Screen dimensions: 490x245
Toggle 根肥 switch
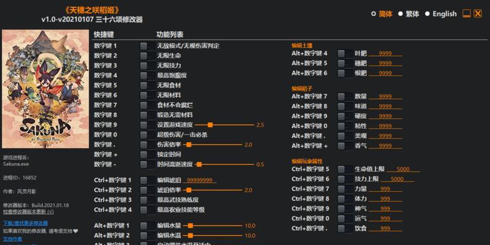pos(345,73)
